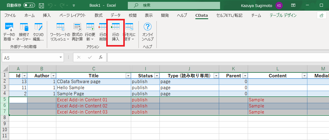The height and width of the screenshot is (140, 329).
Task: Select row 8 header
Action: (5, 118)
